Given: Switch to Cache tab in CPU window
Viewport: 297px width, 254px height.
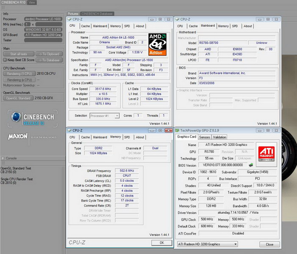Looking at the screenshot, I should click(86, 26).
